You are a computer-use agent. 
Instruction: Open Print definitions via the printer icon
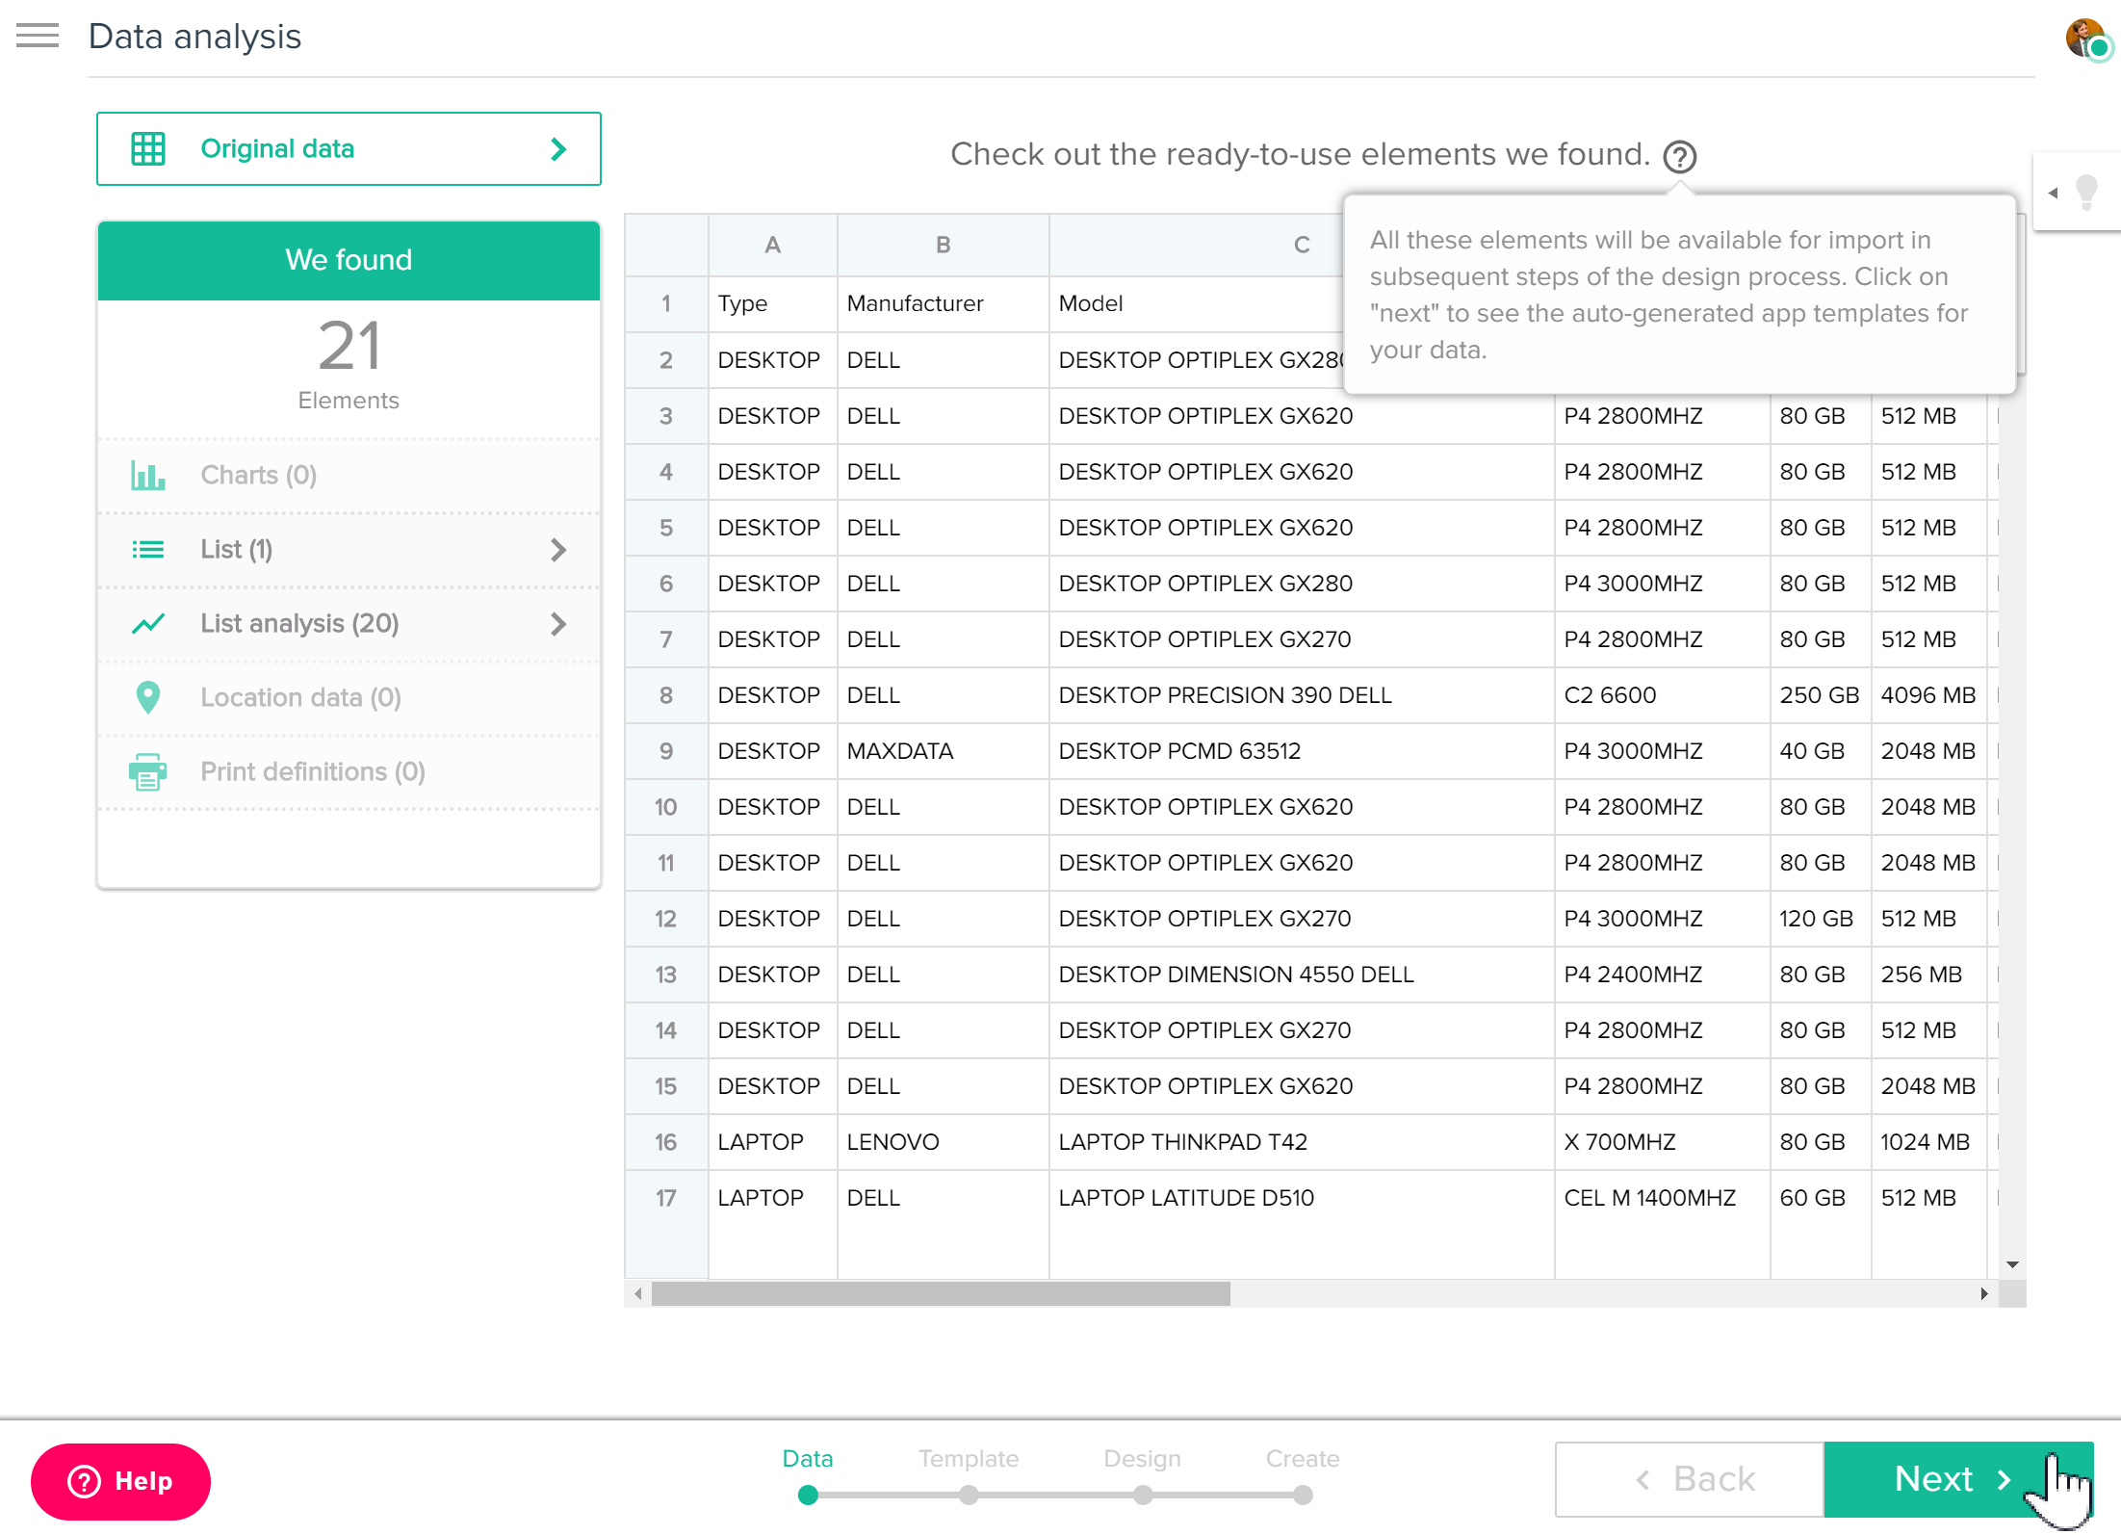click(x=147, y=770)
